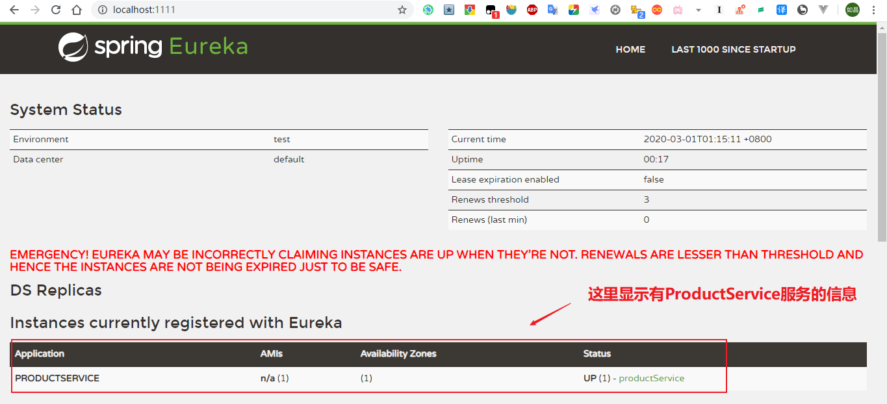Open the productService instance link
The height and width of the screenshot is (404, 887).
coord(651,378)
